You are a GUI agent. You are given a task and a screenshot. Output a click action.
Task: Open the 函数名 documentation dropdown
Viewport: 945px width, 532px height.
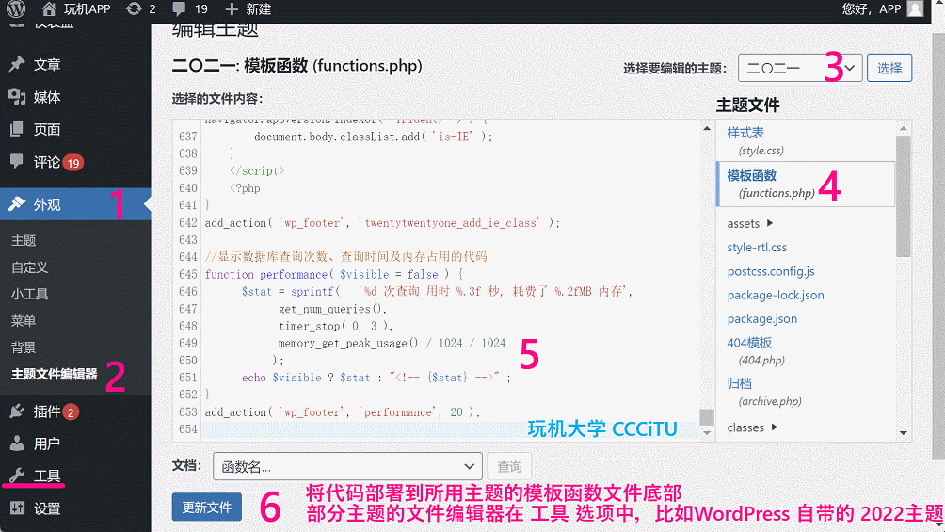[x=349, y=466]
